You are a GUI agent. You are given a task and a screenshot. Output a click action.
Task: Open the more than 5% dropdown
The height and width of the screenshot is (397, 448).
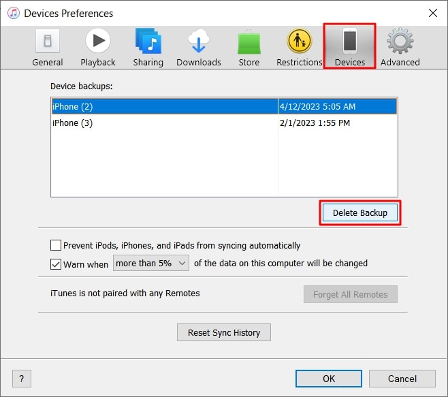coord(151,263)
